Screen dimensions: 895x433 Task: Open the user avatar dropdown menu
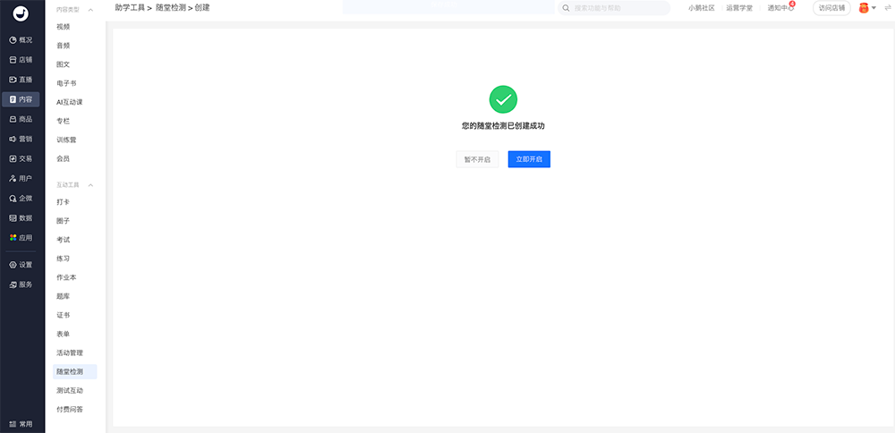pyautogui.click(x=866, y=8)
